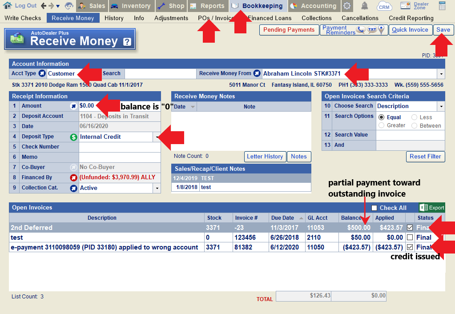Open the Info tab
The width and height of the screenshot is (455, 314).
point(139,18)
